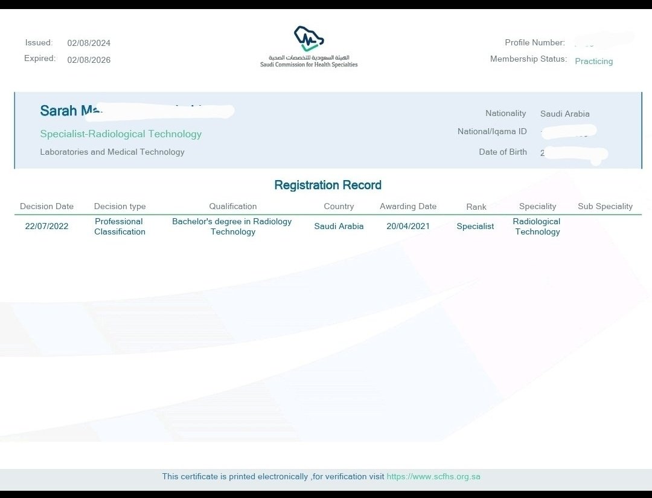Select the Rank cell 'Specialist'

[x=475, y=226]
